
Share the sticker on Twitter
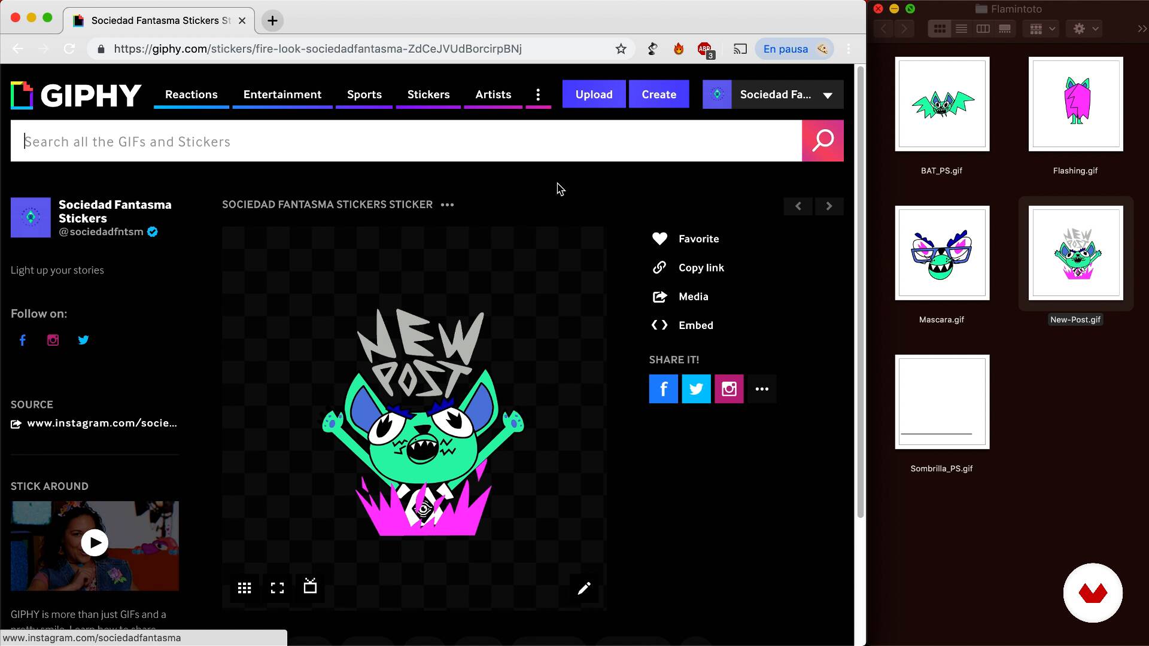[697, 389]
